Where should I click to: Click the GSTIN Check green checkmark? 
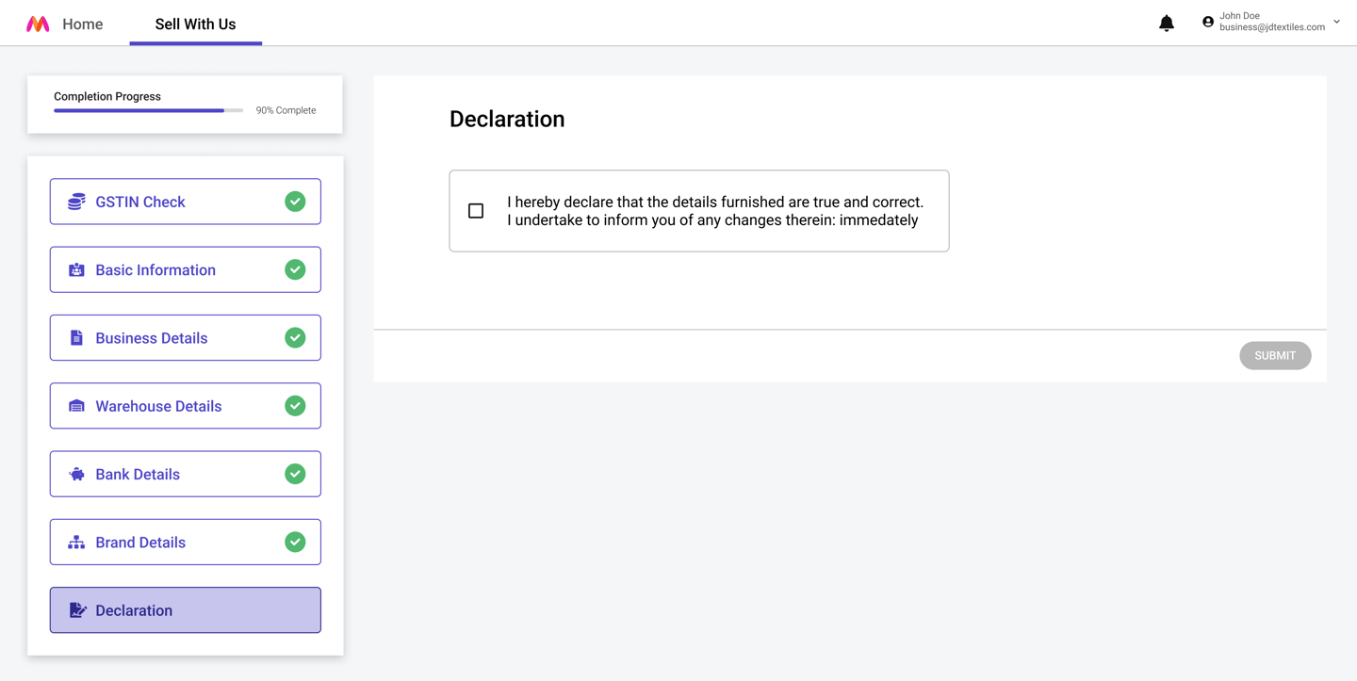(x=295, y=202)
